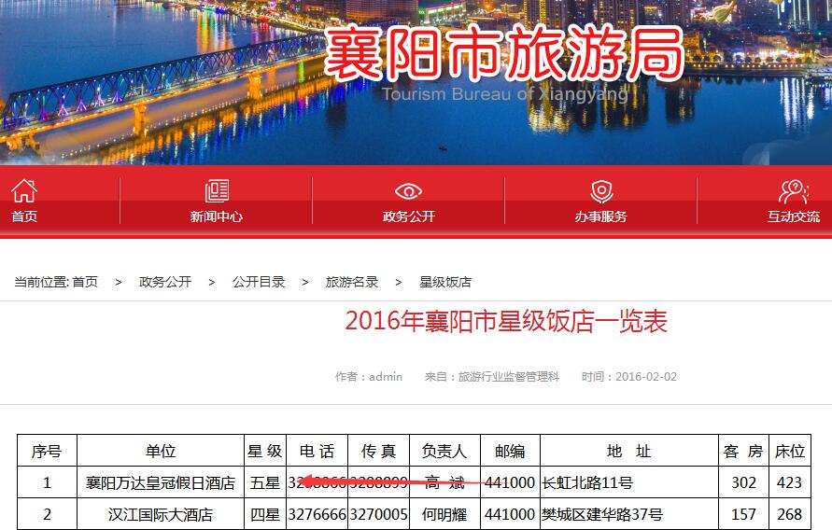Go to 旅游名录 in the breadcrumb
The image size is (832, 530).
pos(352,282)
